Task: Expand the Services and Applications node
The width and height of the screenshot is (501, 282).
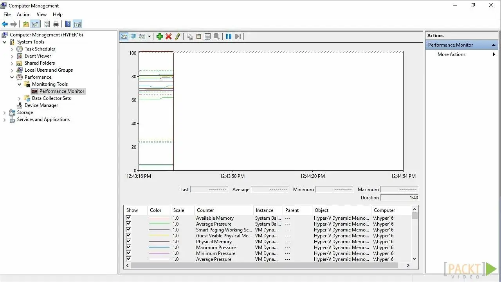Action: tap(5, 119)
